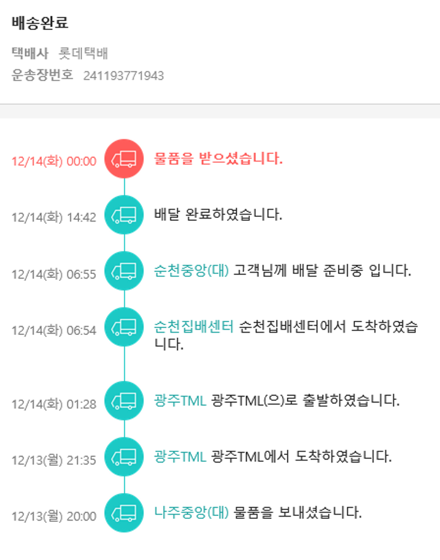Select the 12/13(월) 20:00 timestamp
This screenshot has height=560, width=440.
tap(53, 517)
